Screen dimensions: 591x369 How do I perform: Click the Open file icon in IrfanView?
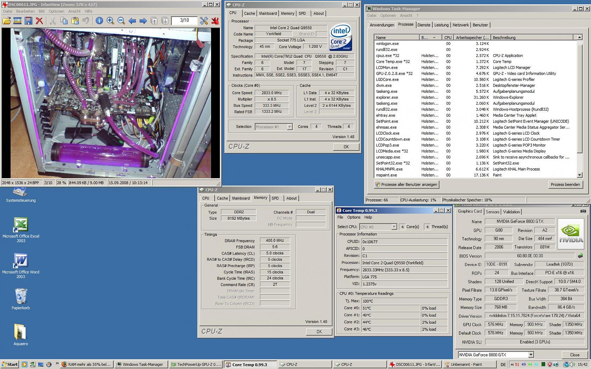point(6,21)
